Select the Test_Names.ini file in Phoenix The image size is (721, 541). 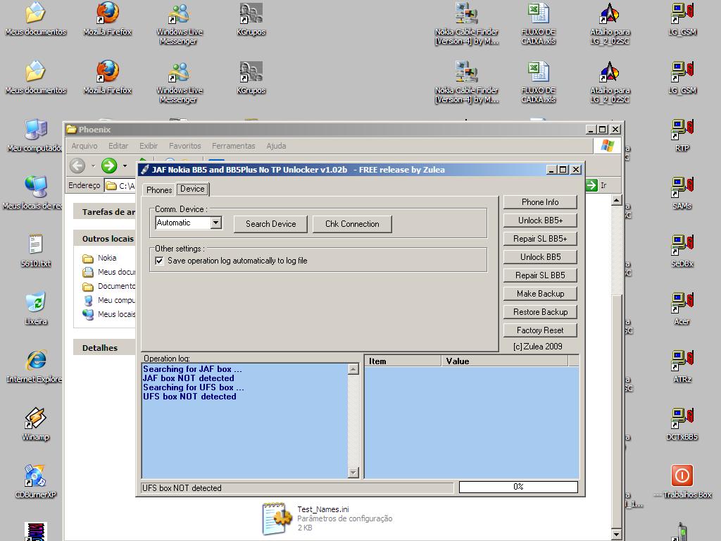[328, 518]
